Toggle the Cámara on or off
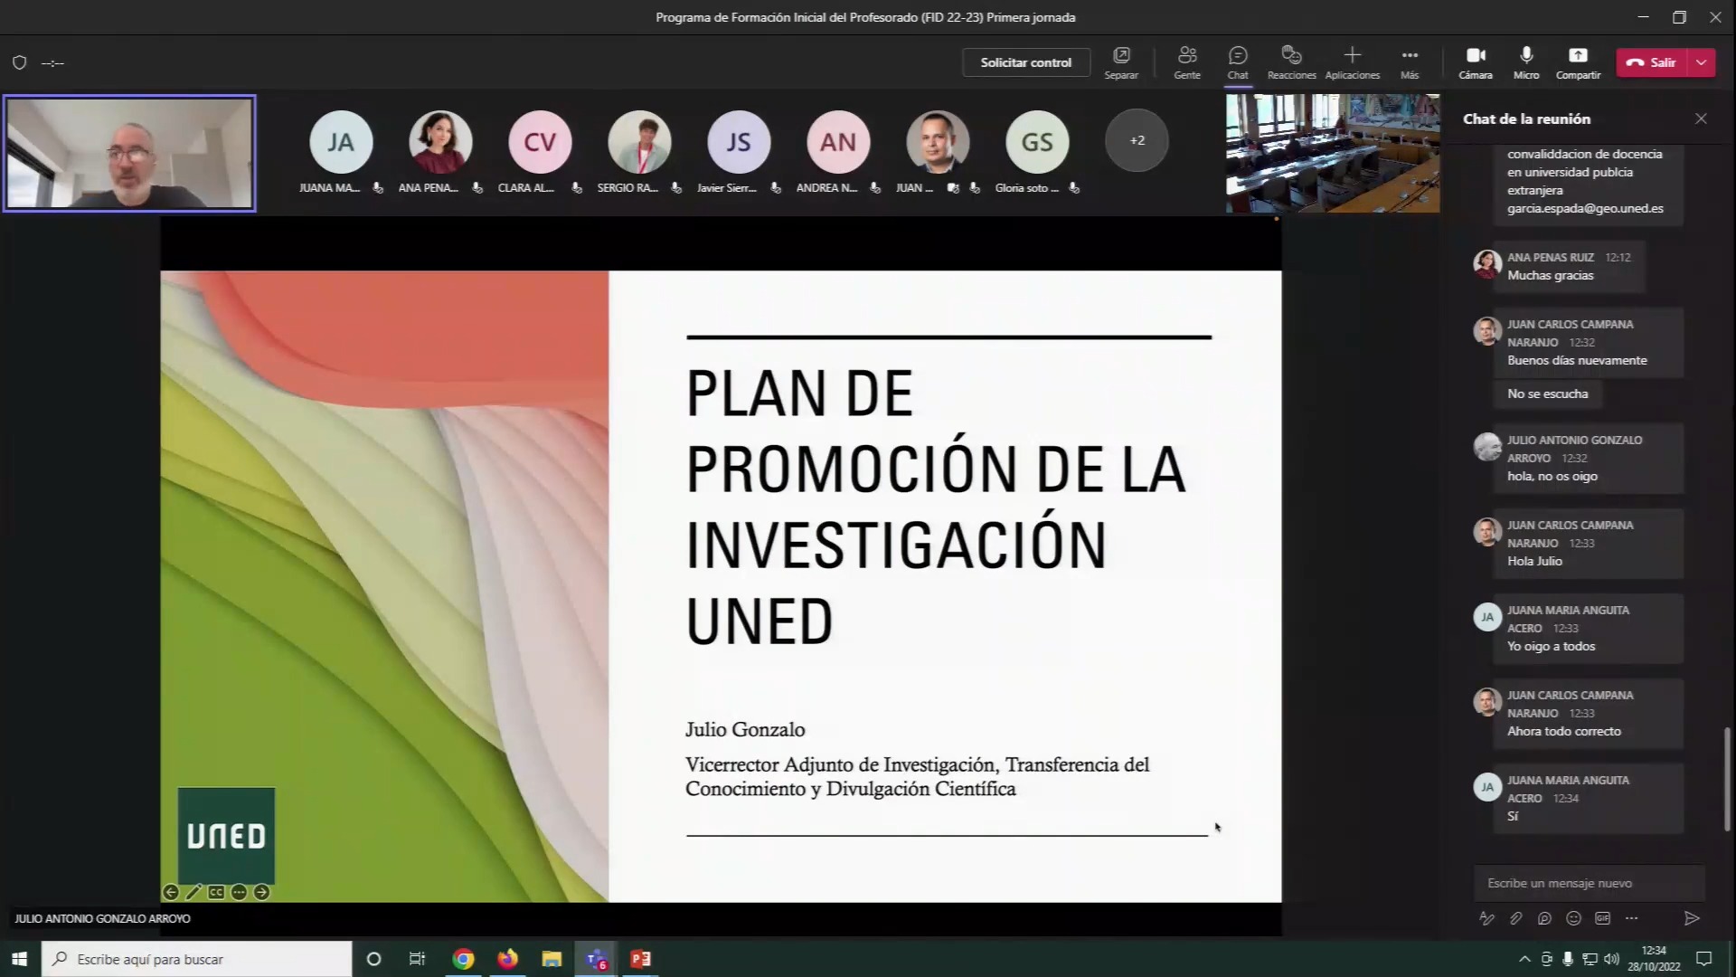The width and height of the screenshot is (1736, 977). click(x=1475, y=62)
